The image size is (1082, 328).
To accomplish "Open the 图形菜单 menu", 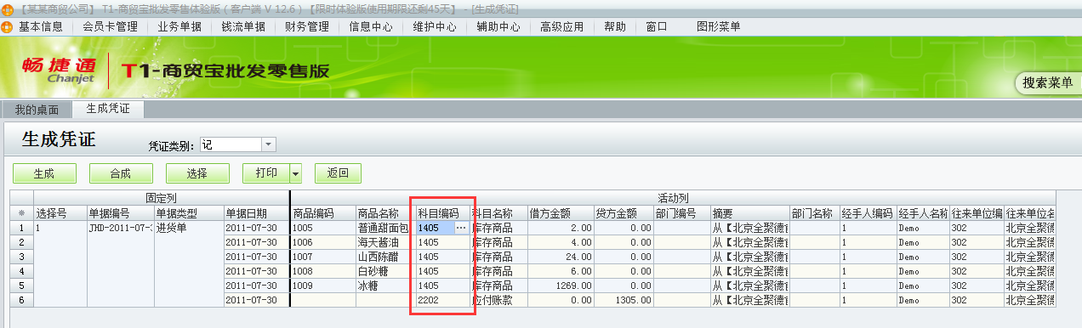I will click(x=719, y=26).
